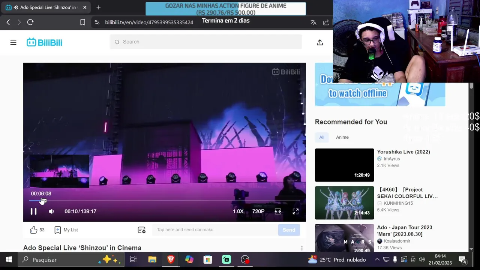The image size is (480, 270).
Task: Open Ado Japan Tour 2023 Mars thumbnail
Action: [344, 238]
